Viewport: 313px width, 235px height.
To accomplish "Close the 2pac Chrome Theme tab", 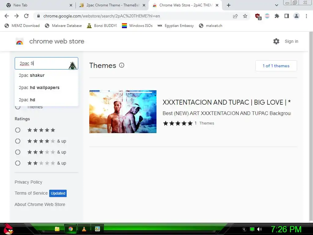I will point(144,5).
